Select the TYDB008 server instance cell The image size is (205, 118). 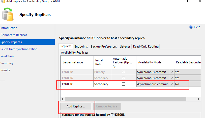pos(77,84)
